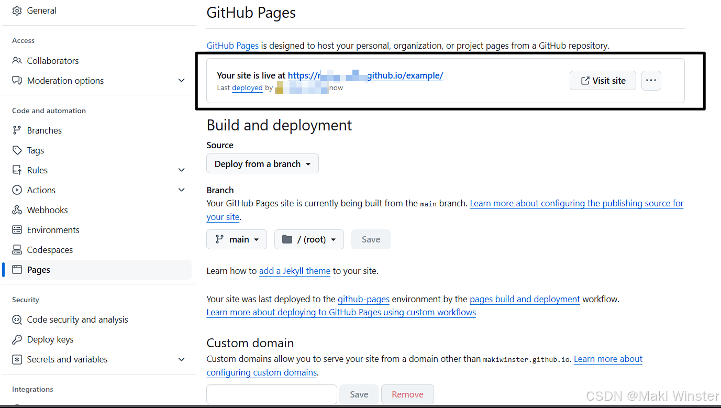721x408 pixels.
Task: Click the 'Code and automation' sidebar label
Action: tap(49, 111)
